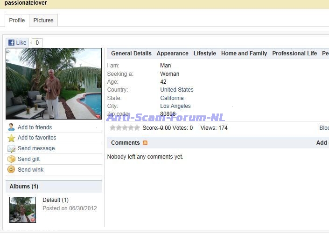The width and height of the screenshot is (329, 234).
Task: Click the Send message envelope icon
Action: pyautogui.click(x=11, y=149)
